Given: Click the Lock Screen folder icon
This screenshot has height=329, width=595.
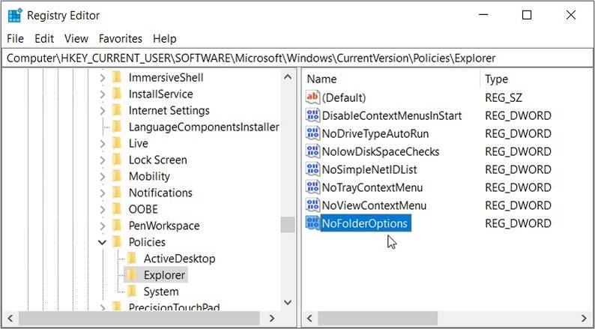Looking at the screenshot, I should tap(117, 160).
